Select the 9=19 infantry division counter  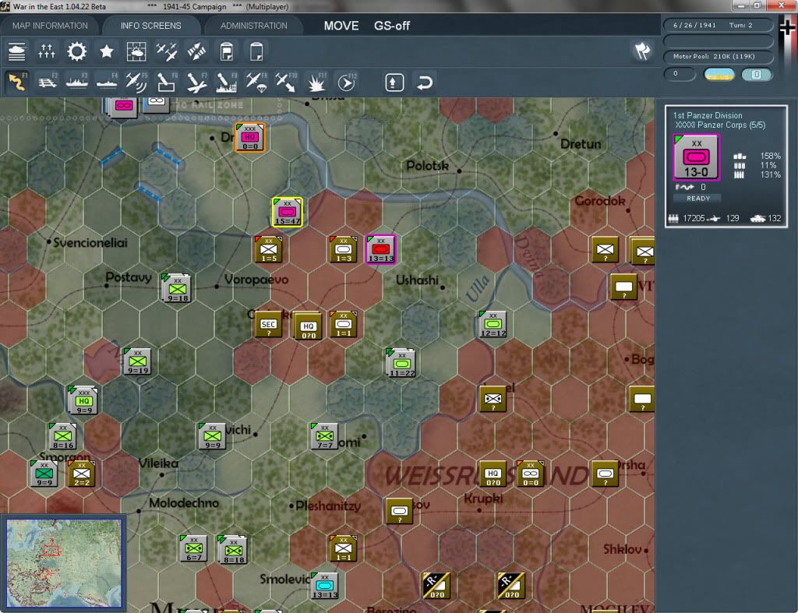(x=137, y=361)
